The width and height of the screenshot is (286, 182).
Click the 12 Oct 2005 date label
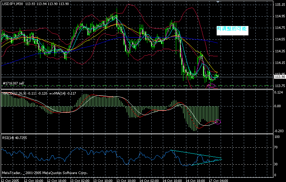click(10, 181)
